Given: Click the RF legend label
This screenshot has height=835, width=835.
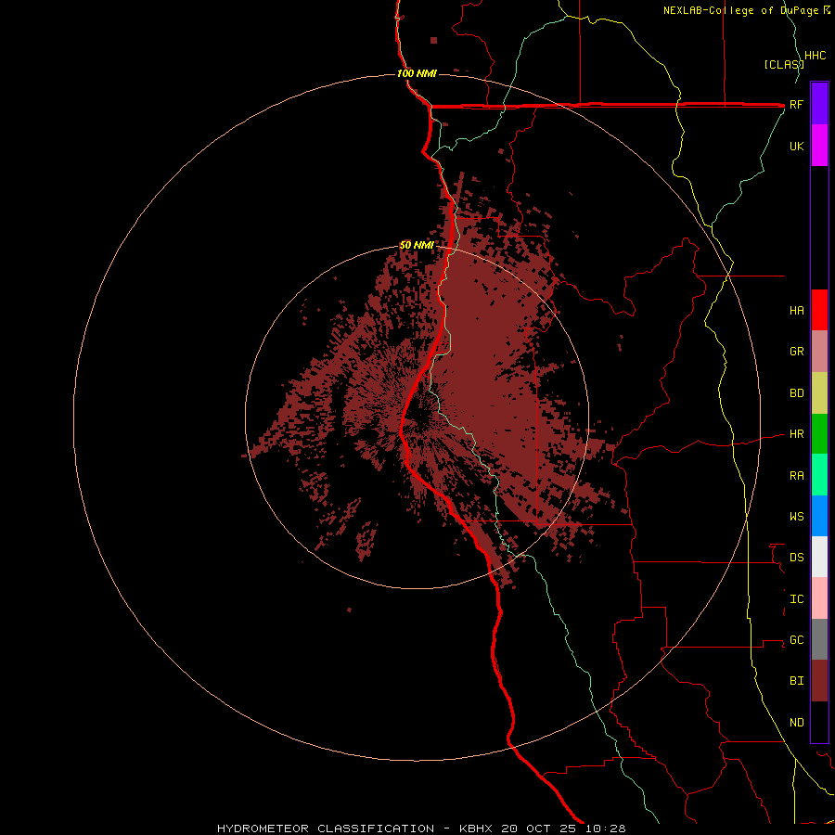Looking at the screenshot, I should coord(796,104).
